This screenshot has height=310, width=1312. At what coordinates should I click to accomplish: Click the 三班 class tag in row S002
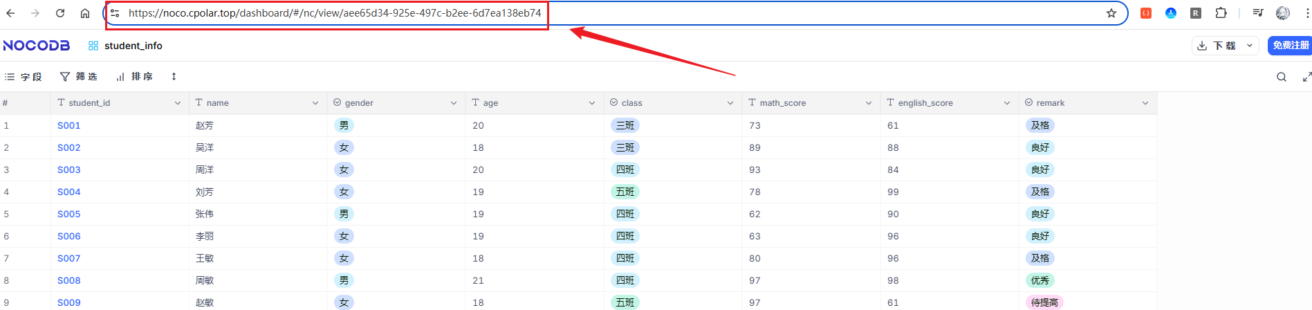[625, 147]
